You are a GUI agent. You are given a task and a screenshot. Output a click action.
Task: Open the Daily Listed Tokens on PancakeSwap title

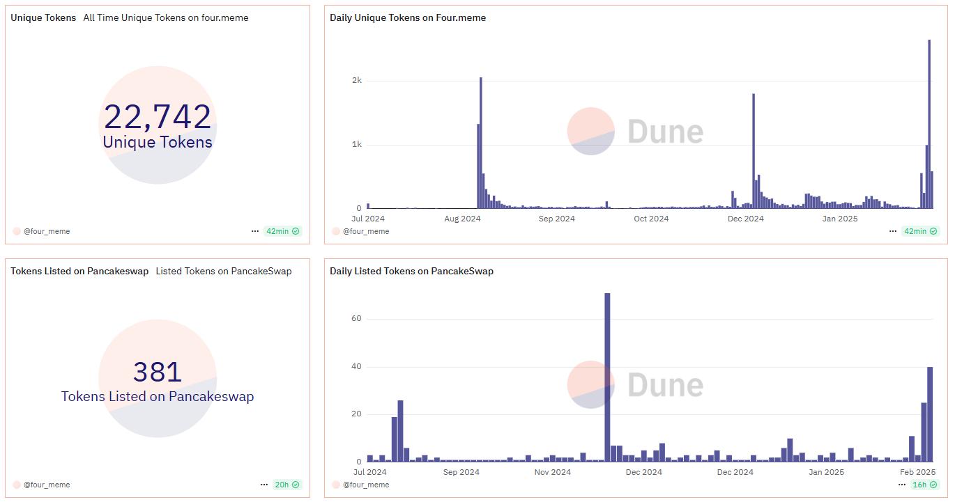pyautogui.click(x=411, y=271)
